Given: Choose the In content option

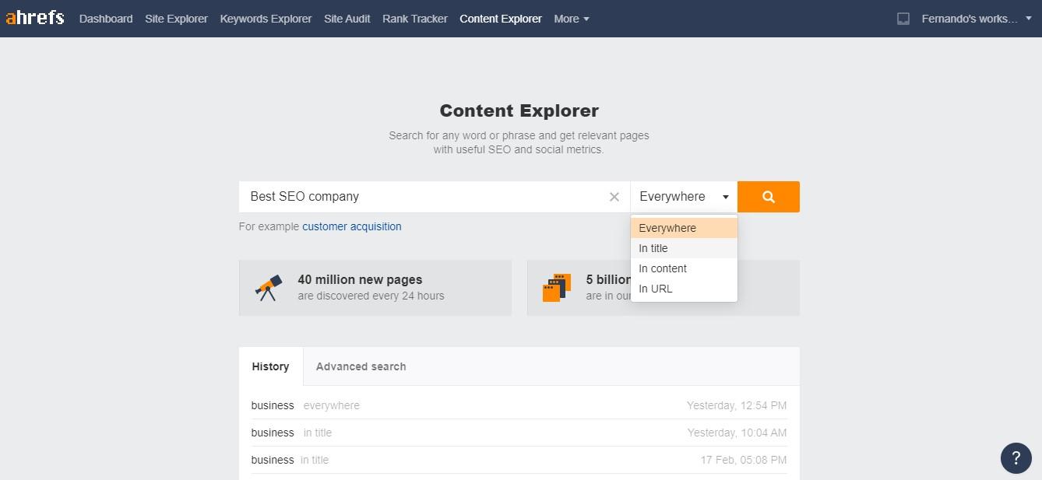Looking at the screenshot, I should pyautogui.click(x=663, y=268).
